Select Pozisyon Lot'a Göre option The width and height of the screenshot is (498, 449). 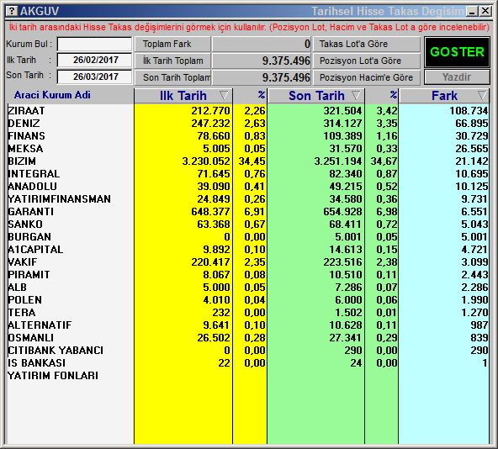[x=367, y=61]
